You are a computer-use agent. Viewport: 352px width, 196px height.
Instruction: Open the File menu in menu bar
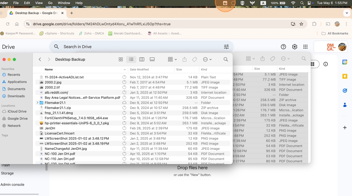[x=16, y=3]
